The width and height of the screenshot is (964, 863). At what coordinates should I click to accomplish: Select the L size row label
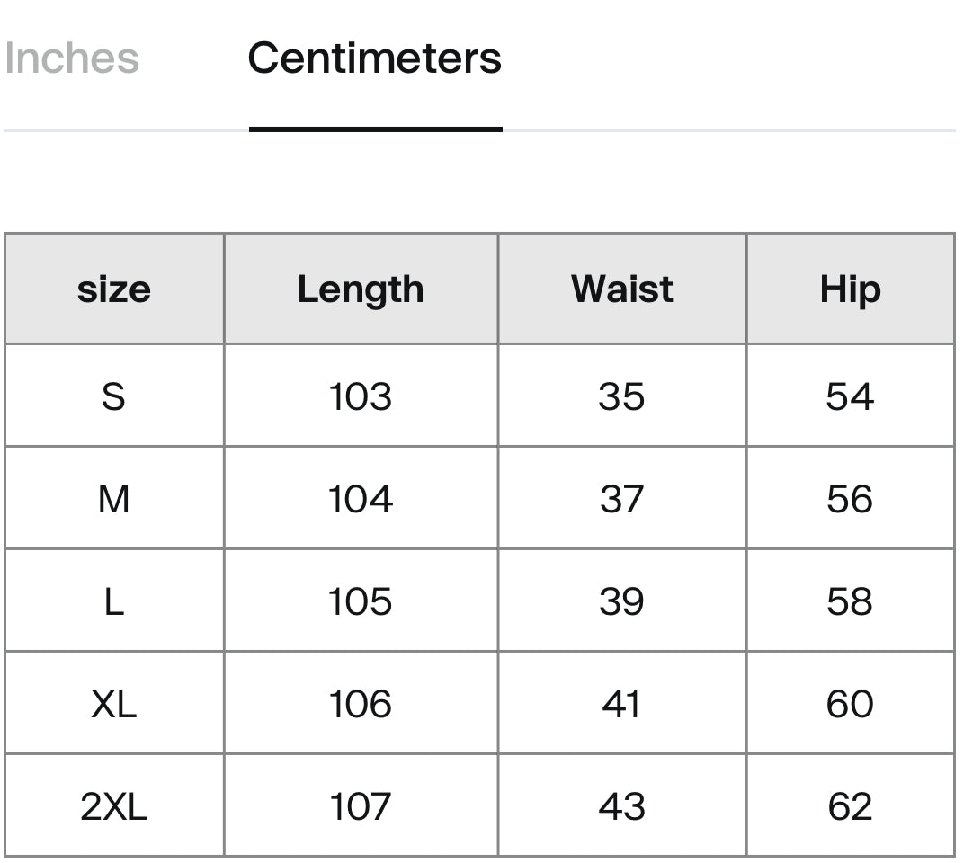114,601
